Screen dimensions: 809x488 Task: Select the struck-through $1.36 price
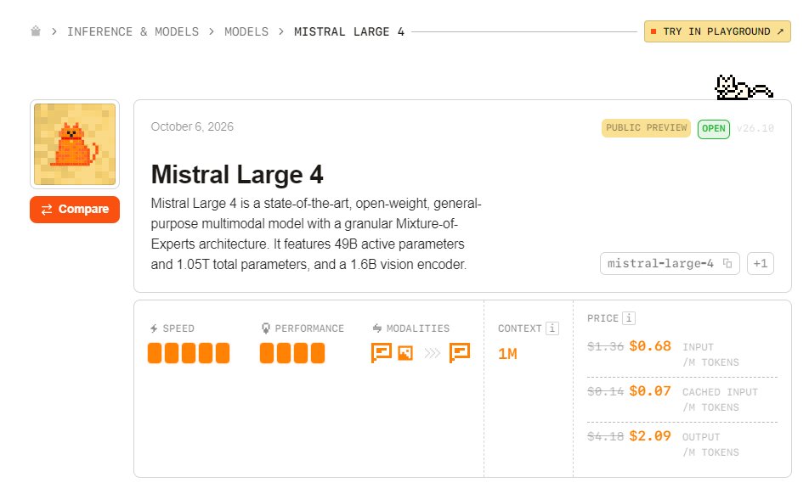(x=606, y=346)
